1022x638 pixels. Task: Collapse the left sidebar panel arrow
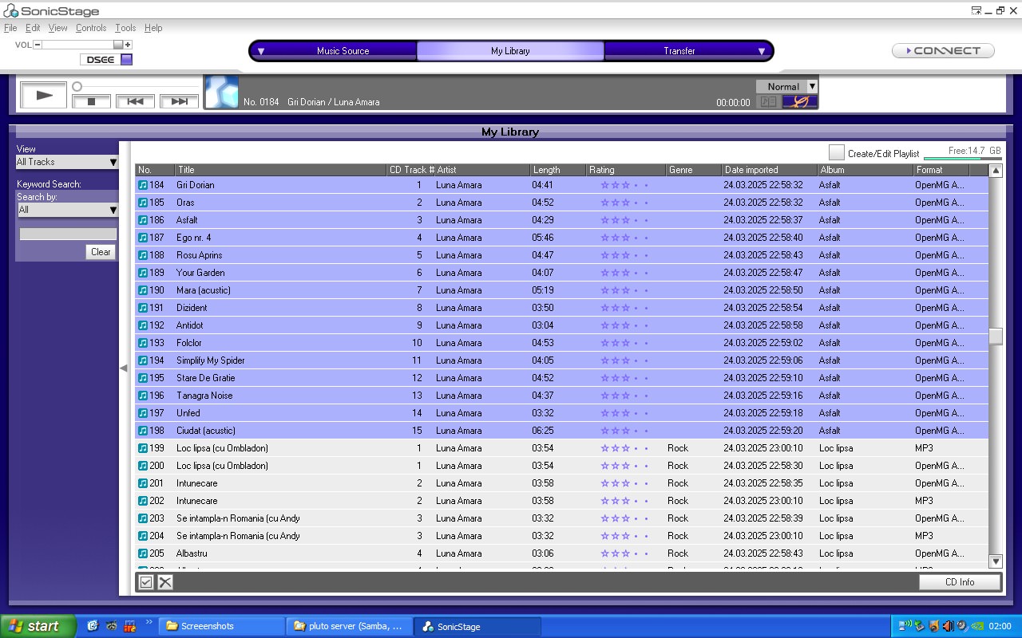123,368
